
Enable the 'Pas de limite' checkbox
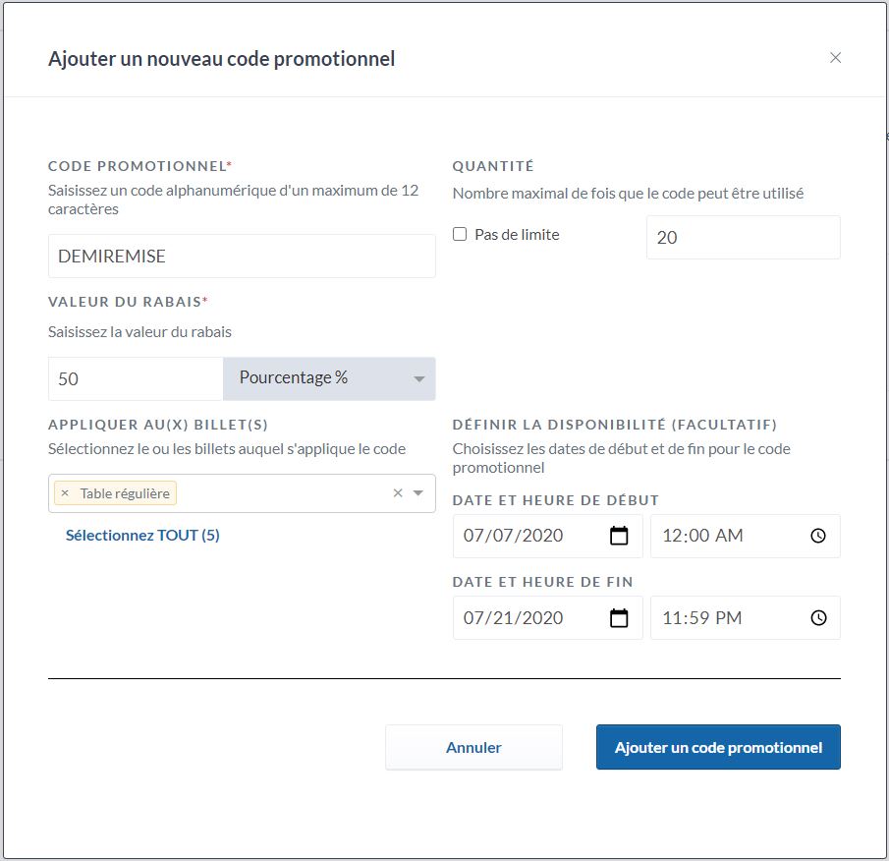[x=460, y=235]
